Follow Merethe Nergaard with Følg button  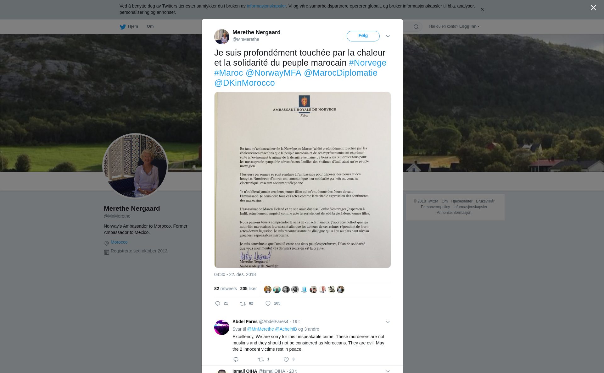[x=363, y=36]
